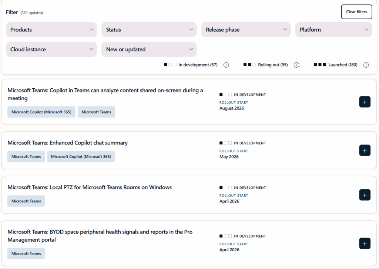Open Enhanced Copilot chat summary title
The image size is (379, 269).
click(x=67, y=143)
